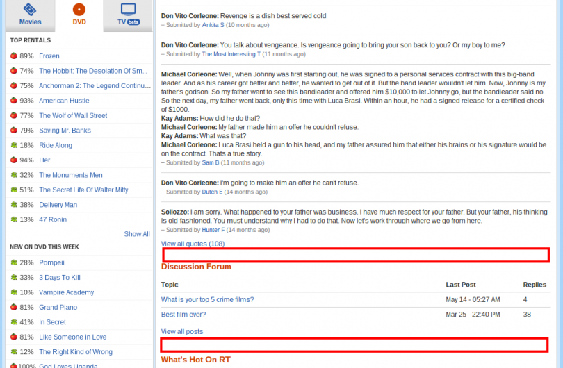Screen dimensions: 563x368
Task: Select the Discussion Forum heading
Action: click(196, 267)
